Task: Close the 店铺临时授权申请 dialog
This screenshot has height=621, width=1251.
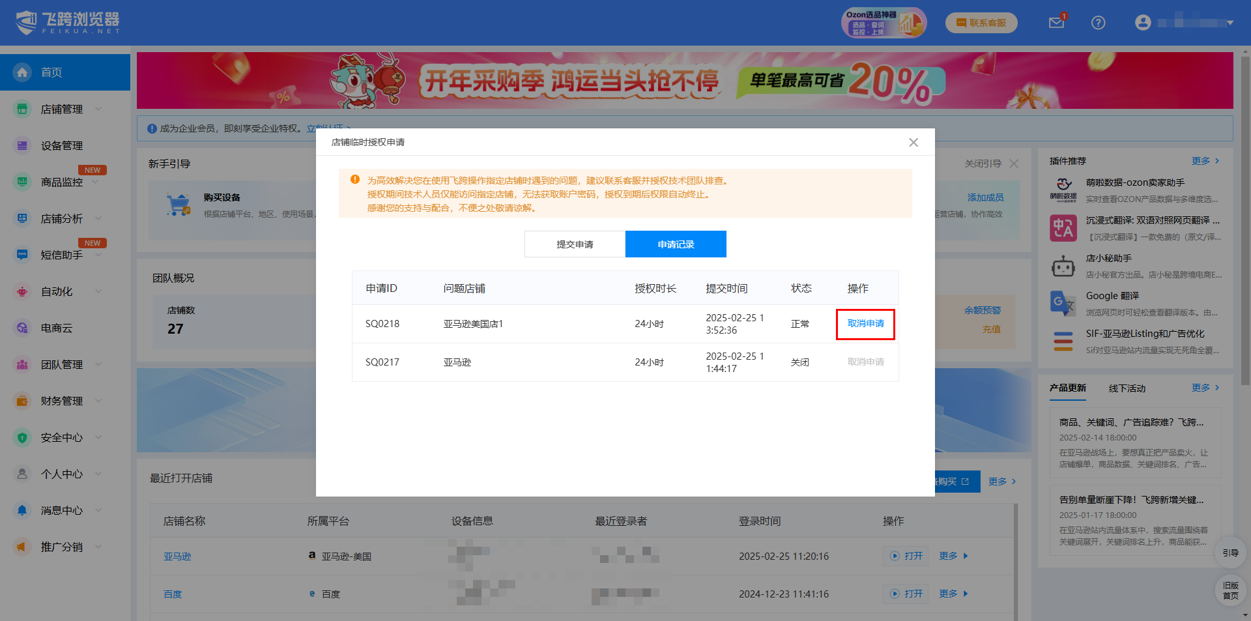Action: (x=913, y=142)
